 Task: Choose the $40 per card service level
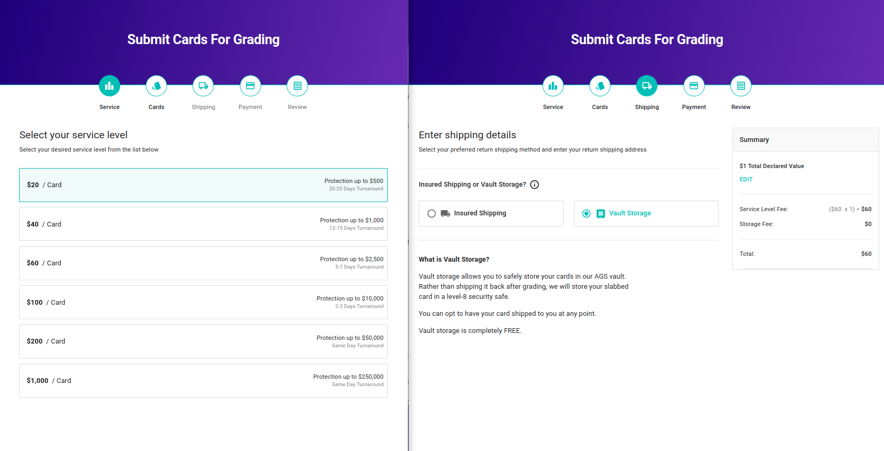click(203, 224)
